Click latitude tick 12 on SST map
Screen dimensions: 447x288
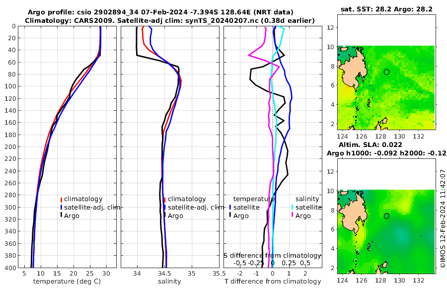pyautogui.click(x=330, y=28)
